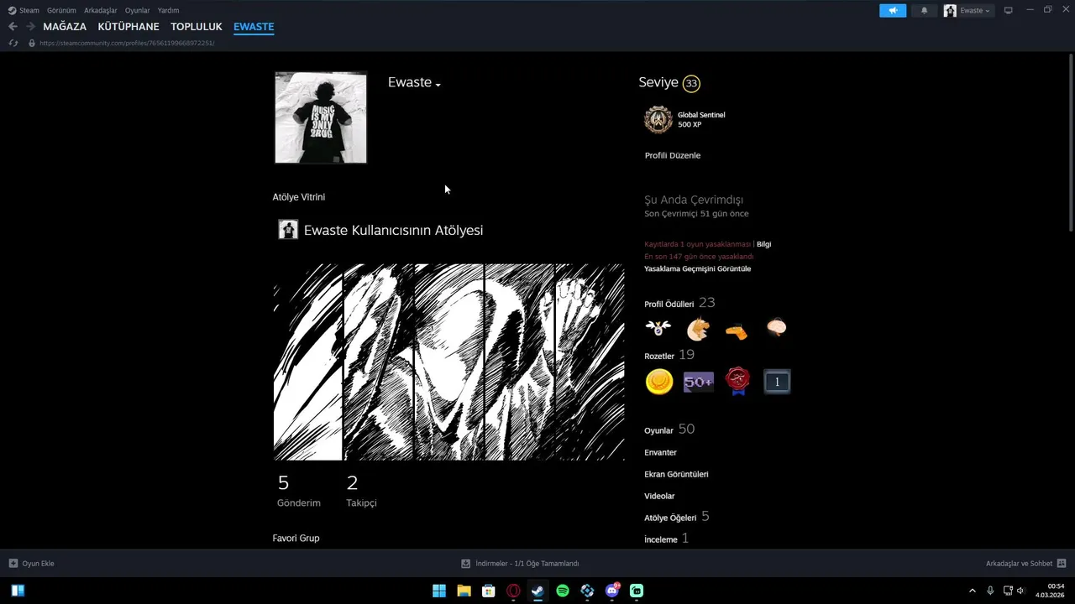Go to the KÜTÜPHANE tab

click(128, 27)
